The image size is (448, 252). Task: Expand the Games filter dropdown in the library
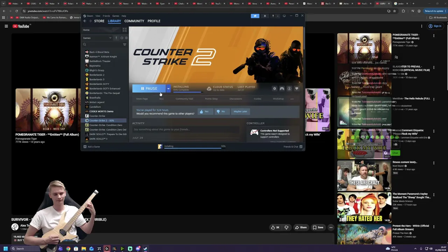point(97,38)
